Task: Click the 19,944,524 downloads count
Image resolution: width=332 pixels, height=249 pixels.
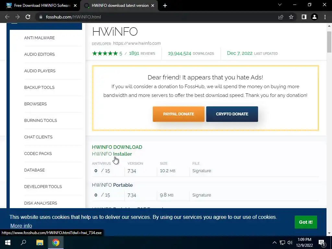Action: coord(191,53)
